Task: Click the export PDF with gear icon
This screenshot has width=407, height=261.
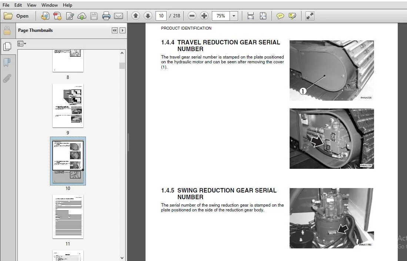Action: 57,16
